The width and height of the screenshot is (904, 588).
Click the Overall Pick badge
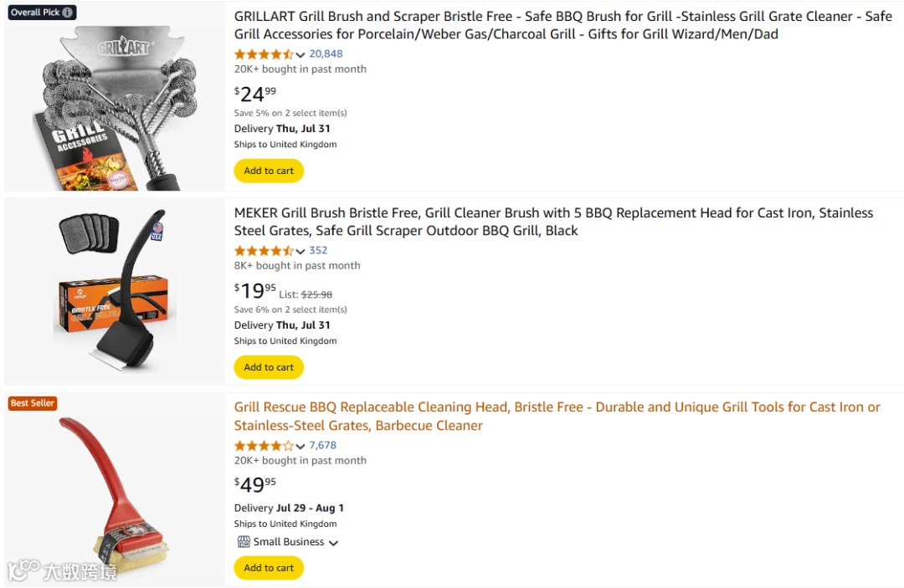(42, 12)
